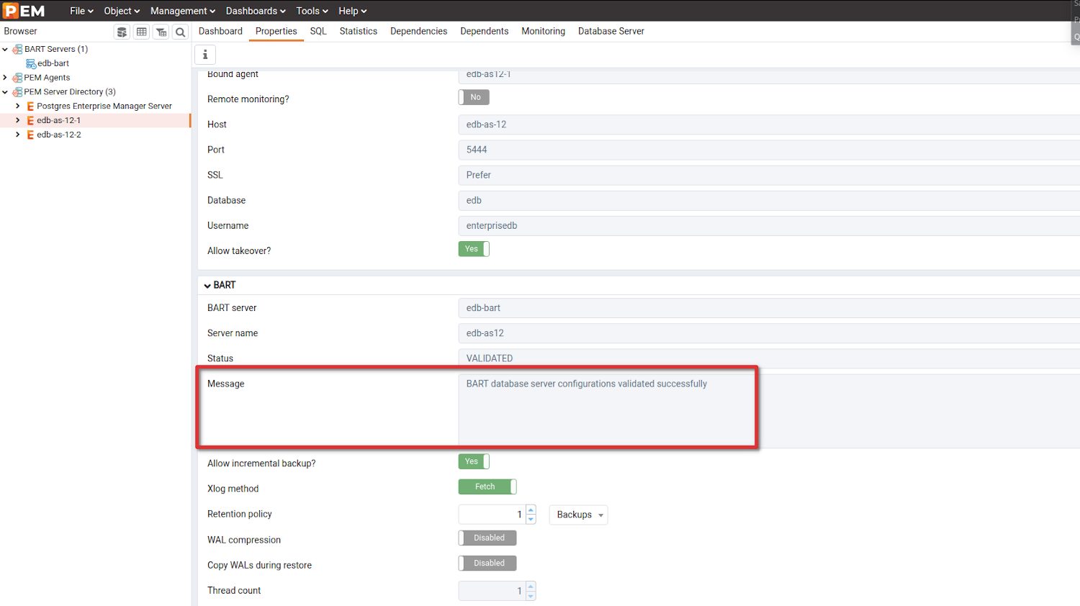Click the server properties browser toolbar icon
The width and height of the screenshot is (1080, 606).
pos(122,32)
